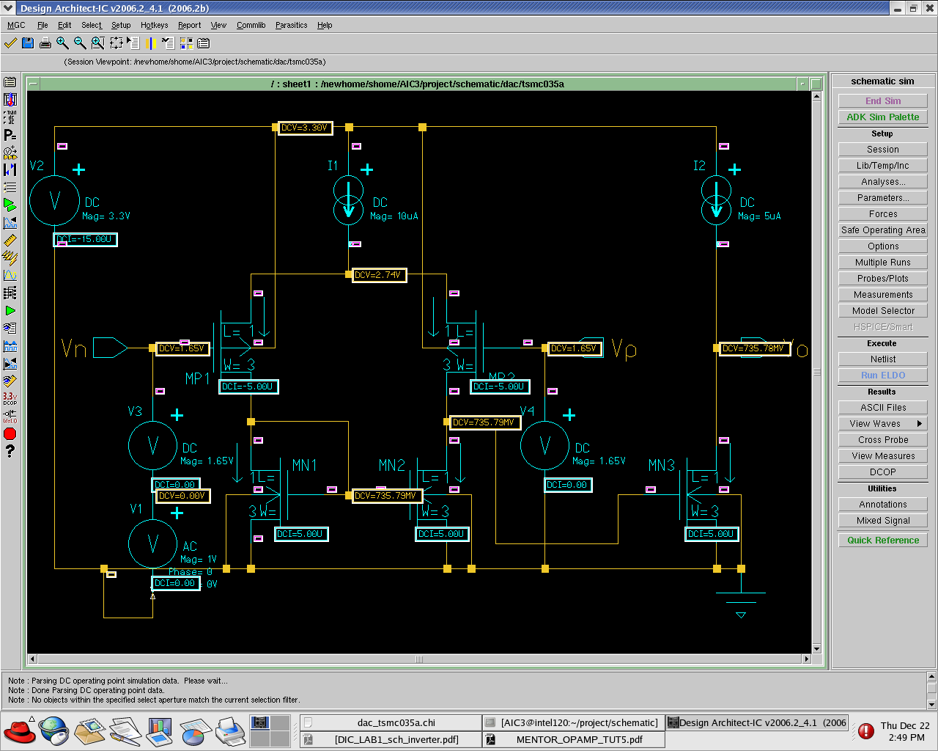Click the zoom out magnifier icon
Screen dimensions: 938x751
pos(80,43)
